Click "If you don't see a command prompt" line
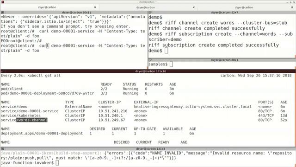 (x=66, y=26)
